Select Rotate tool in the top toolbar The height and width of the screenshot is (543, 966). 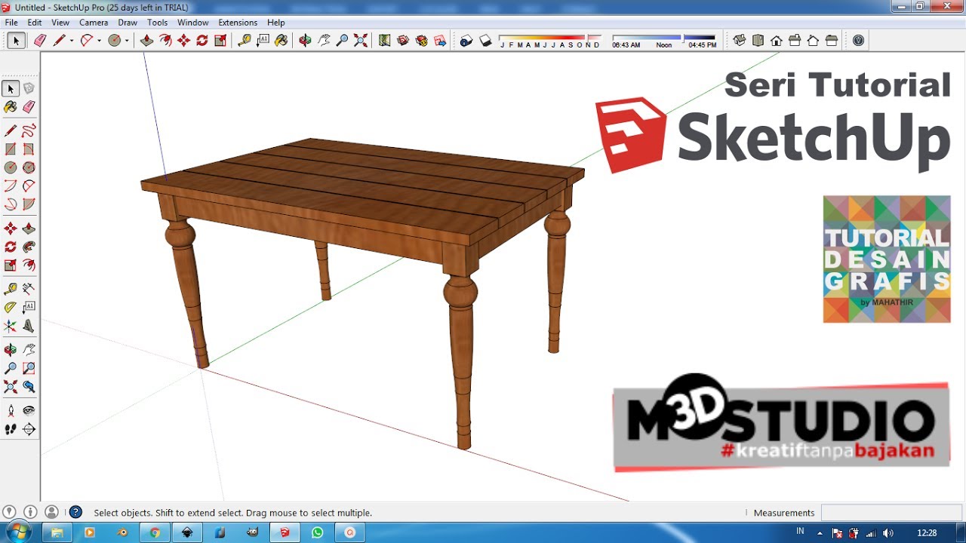pos(202,41)
